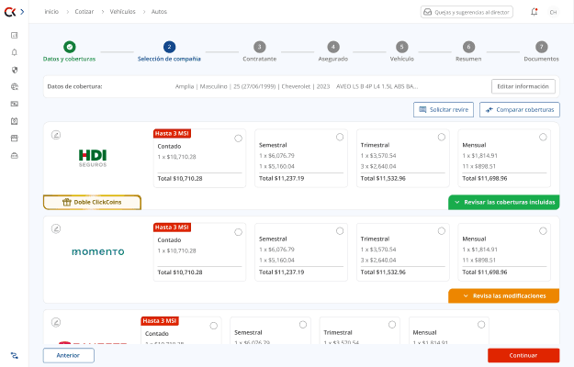
Task: Select step 7 Documentos
Action: [x=542, y=51]
